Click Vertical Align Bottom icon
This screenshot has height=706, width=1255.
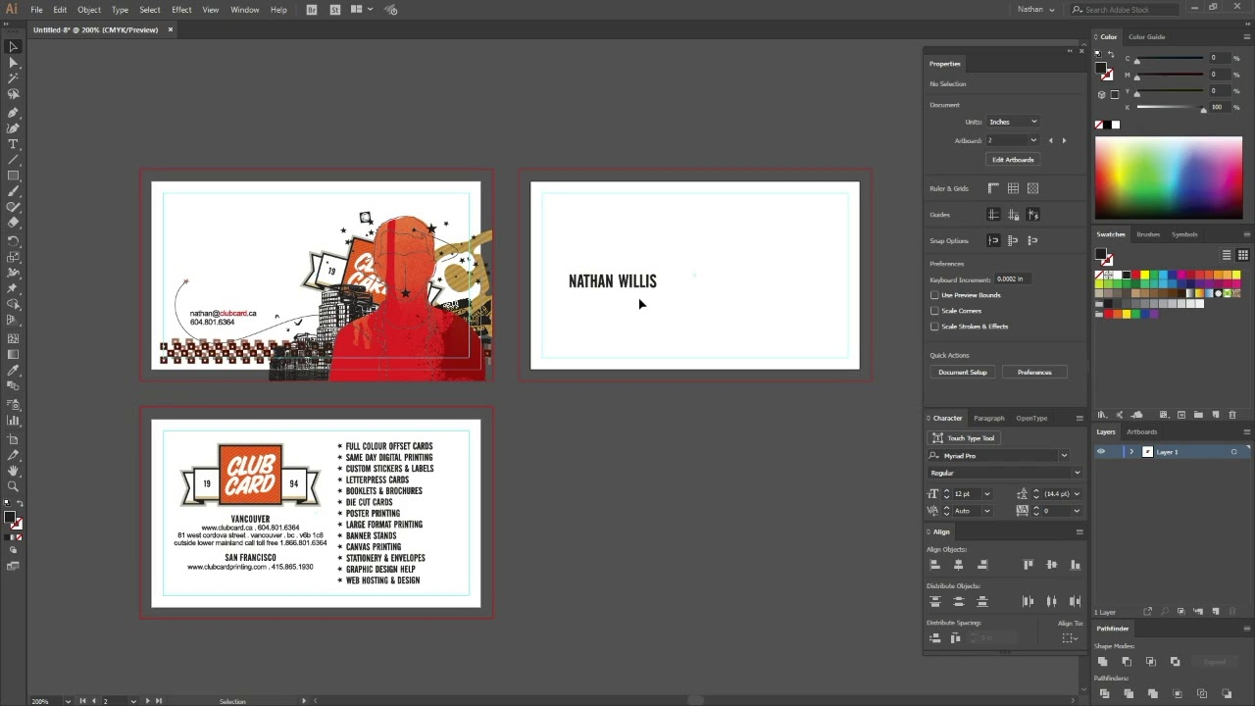coord(1076,565)
